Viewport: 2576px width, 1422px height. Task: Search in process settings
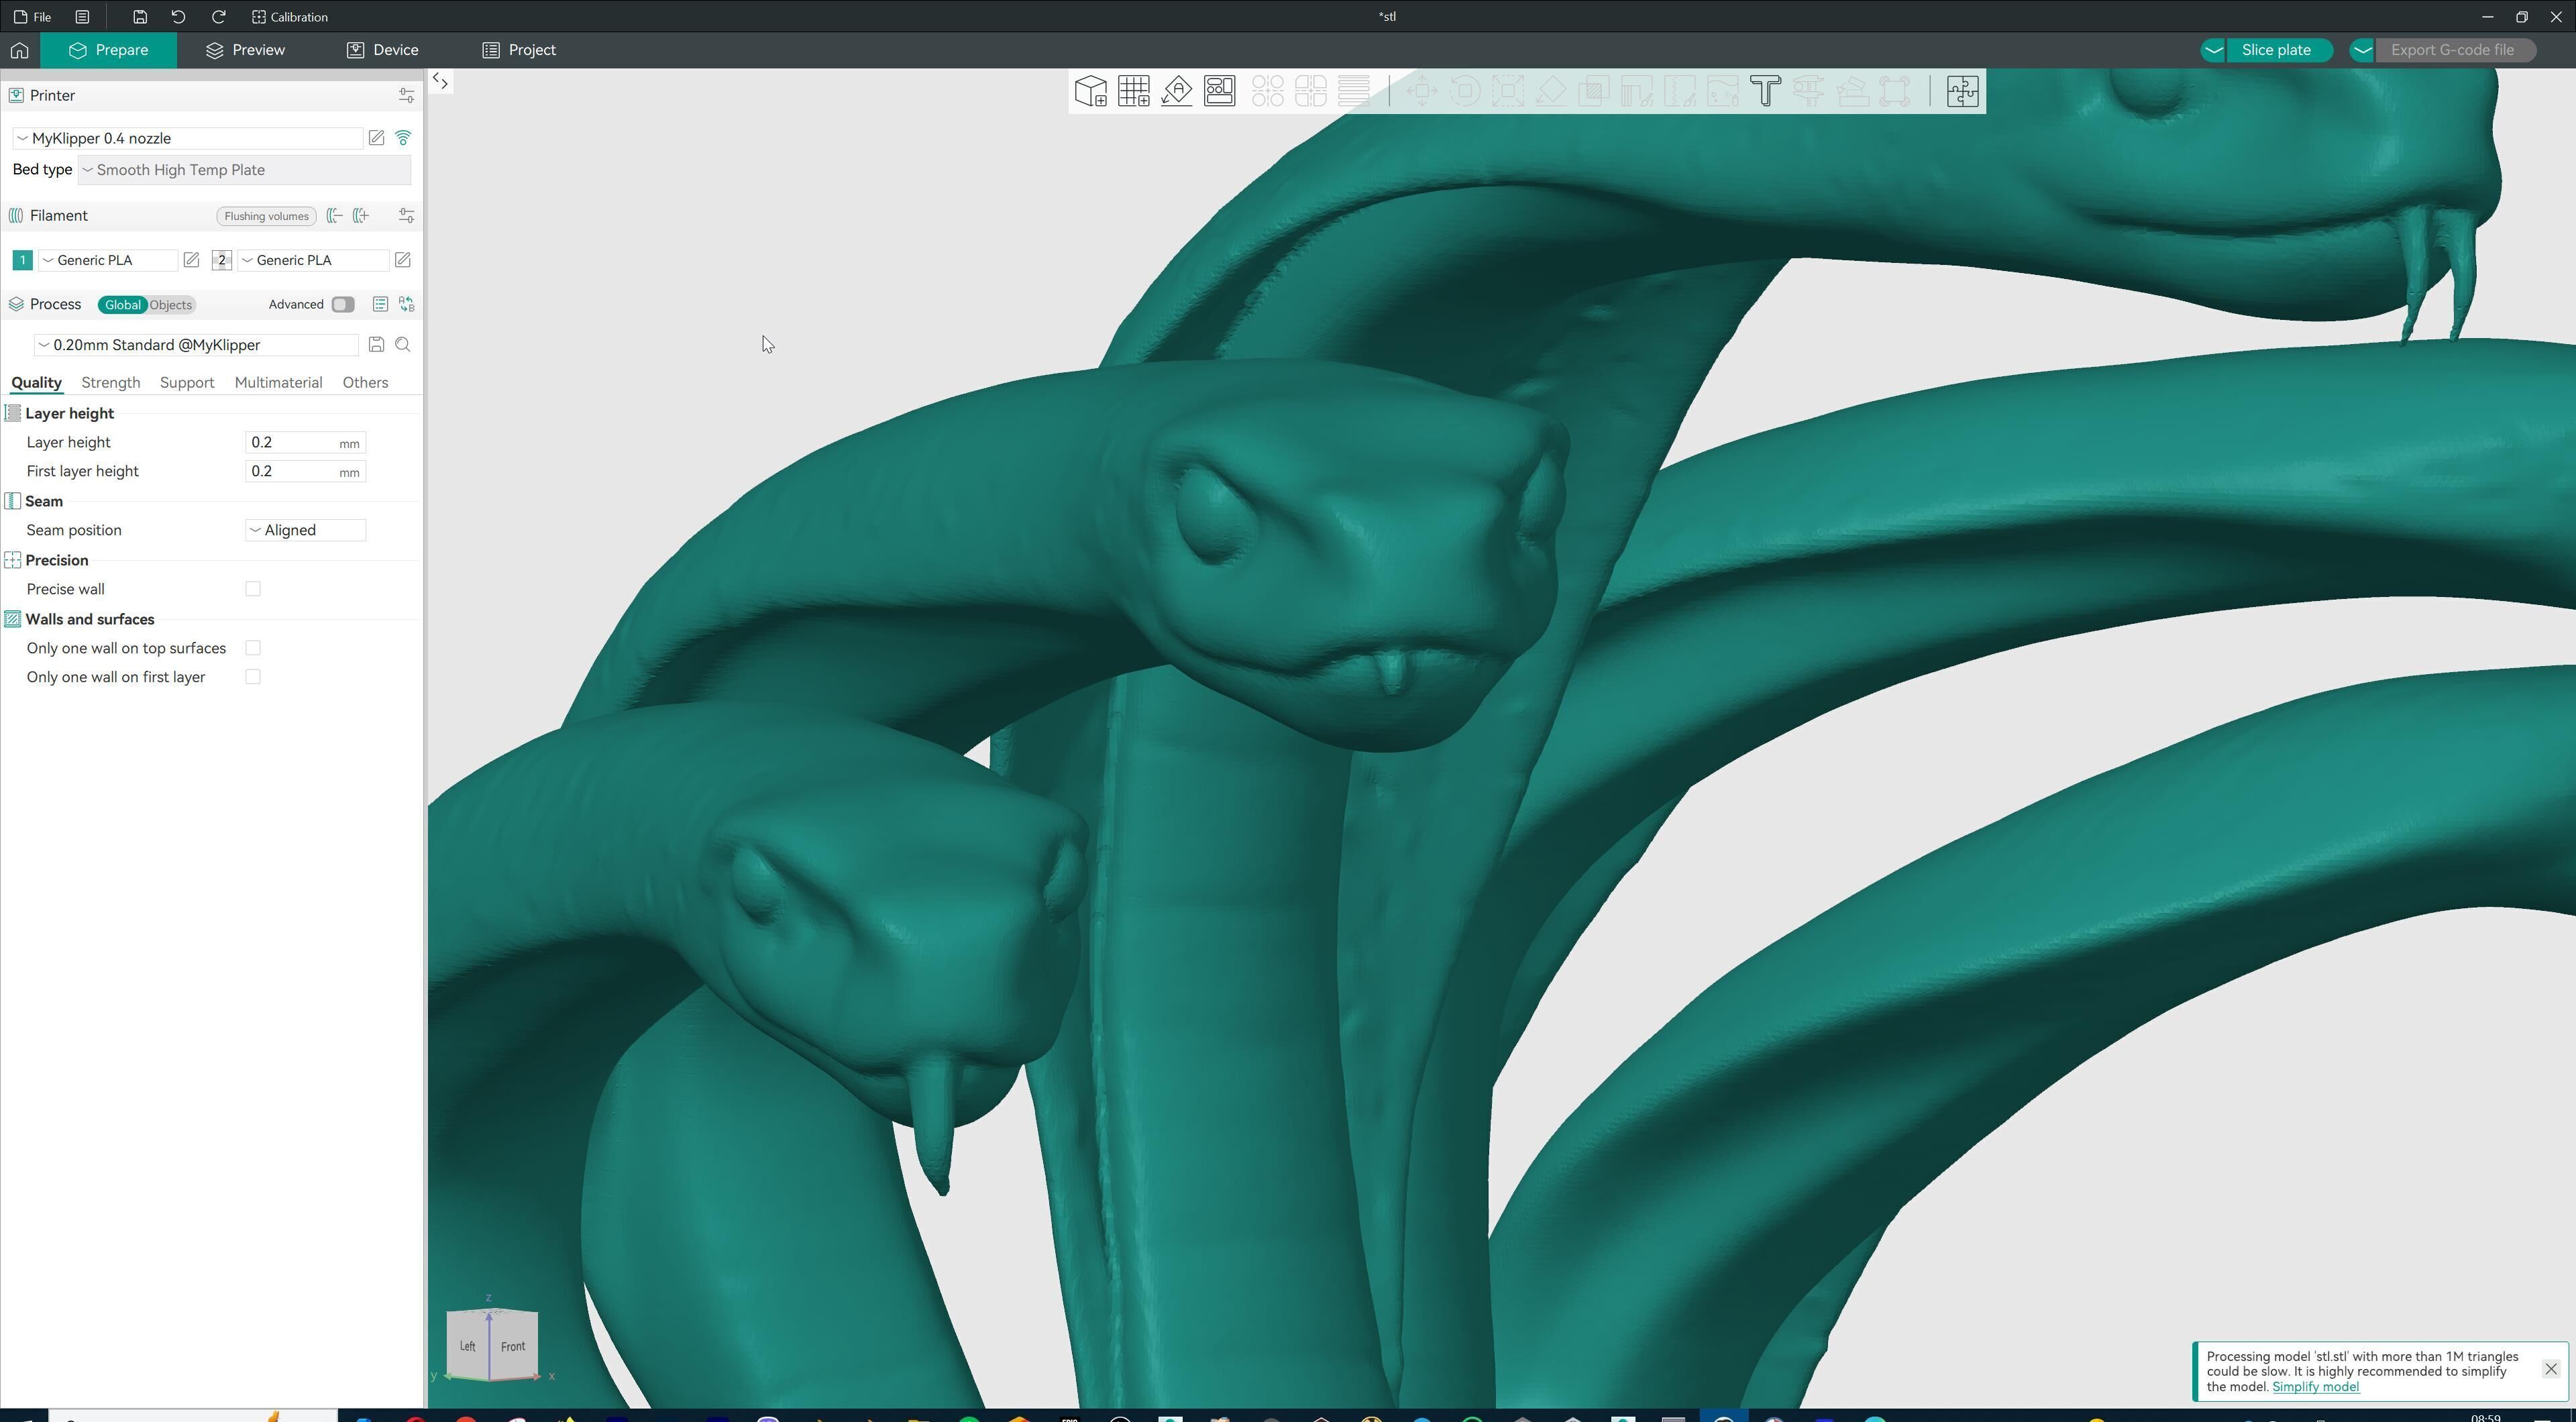tap(403, 345)
